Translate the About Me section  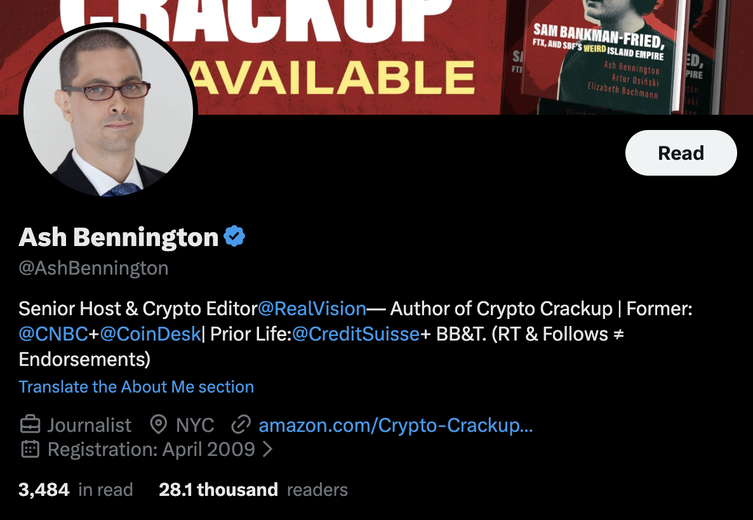pyautogui.click(x=137, y=387)
